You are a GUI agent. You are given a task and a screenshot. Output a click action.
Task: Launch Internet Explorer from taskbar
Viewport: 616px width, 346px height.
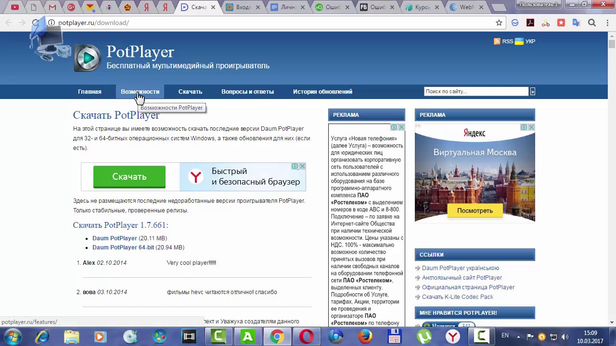pyautogui.click(x=42, y=336)
